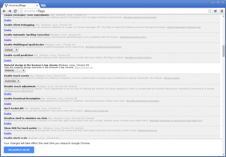Open a new tab

[x=43, y=5]
